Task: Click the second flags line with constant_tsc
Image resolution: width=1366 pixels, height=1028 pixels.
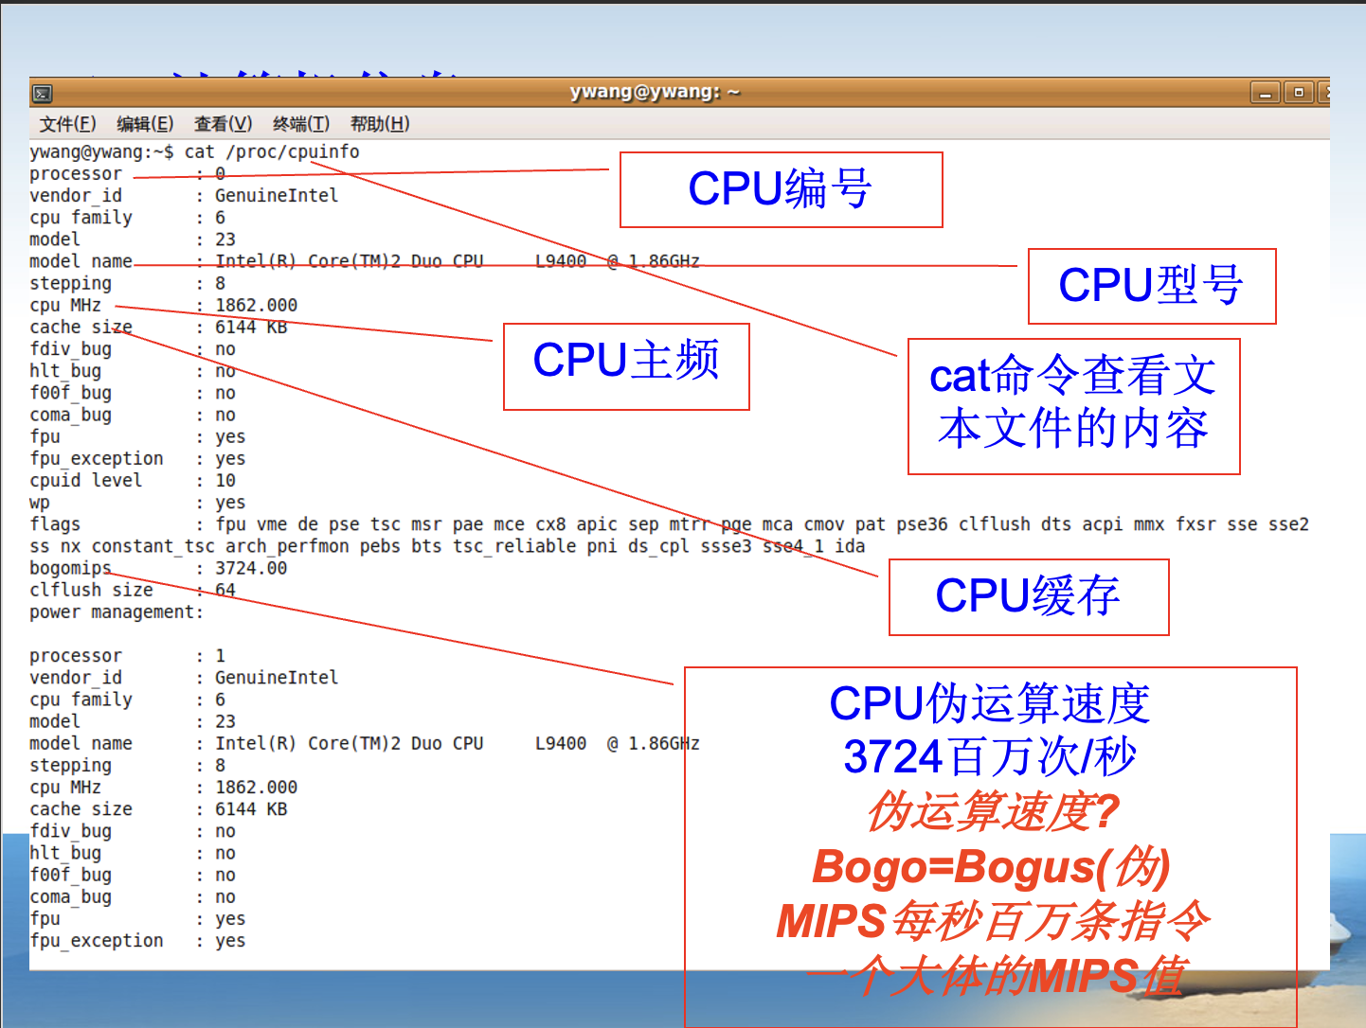Action: (x=447, y=546)
